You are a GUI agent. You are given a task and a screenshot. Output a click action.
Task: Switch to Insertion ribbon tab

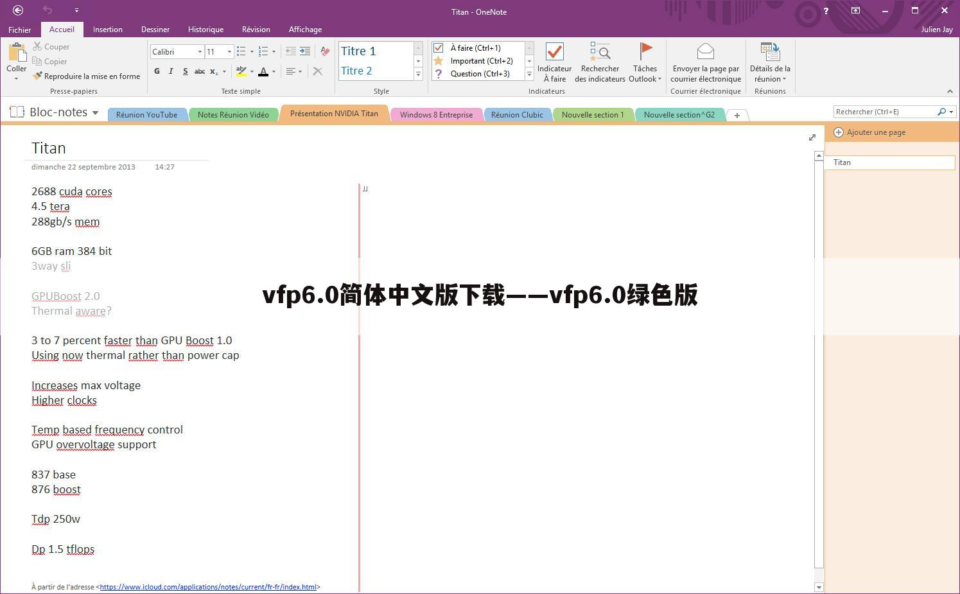107,30
